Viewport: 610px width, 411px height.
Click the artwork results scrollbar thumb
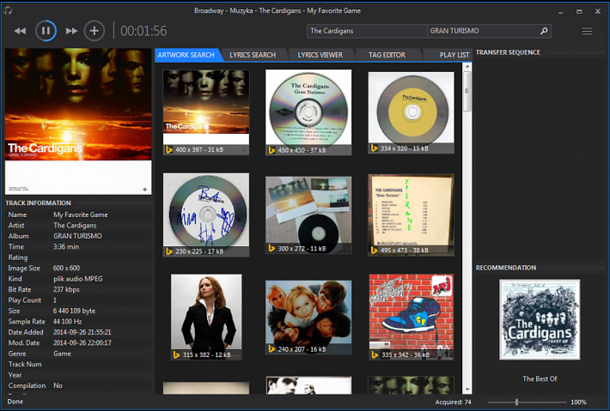tap(467, 91)
